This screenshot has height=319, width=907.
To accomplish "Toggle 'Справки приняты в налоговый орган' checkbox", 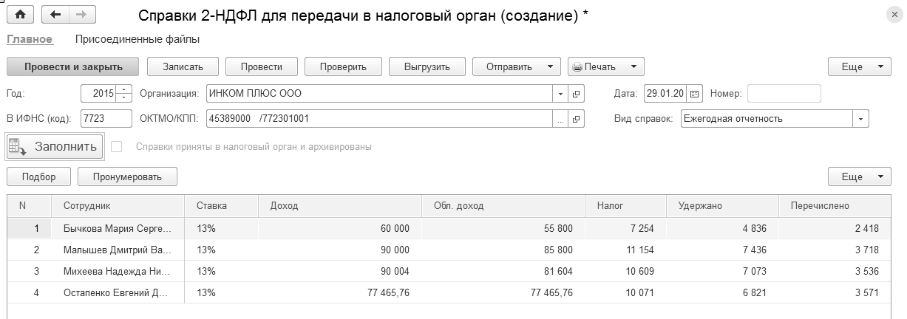I will pyautogui.click(x=116, y=146).
